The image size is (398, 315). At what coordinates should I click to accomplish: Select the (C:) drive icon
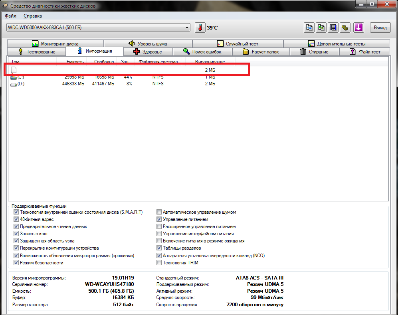pos(14,77)
